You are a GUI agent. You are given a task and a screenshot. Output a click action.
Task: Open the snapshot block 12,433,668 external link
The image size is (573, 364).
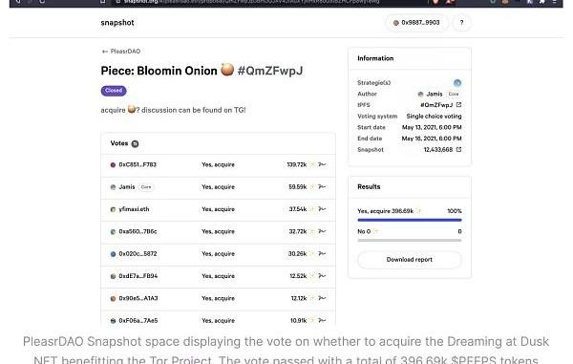[x=458, y=149]
